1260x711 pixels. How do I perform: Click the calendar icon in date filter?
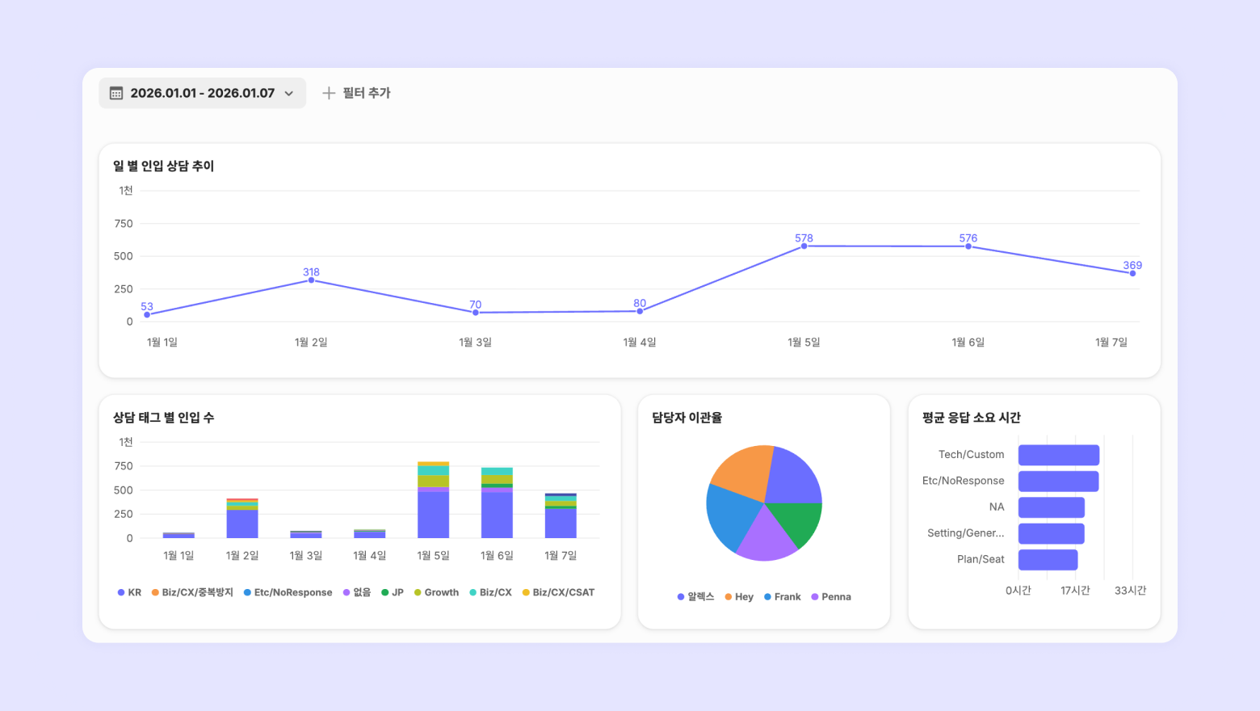coord(116,93)
